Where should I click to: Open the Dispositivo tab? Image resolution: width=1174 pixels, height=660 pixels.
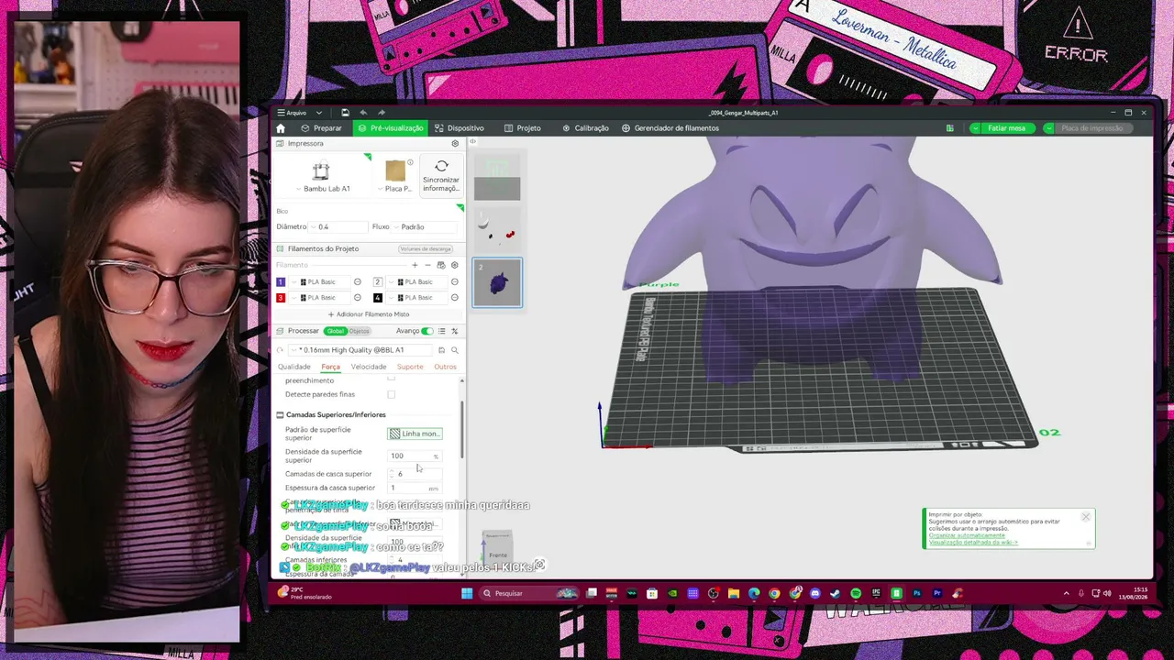pyautogui.click(x=460, y=128)
